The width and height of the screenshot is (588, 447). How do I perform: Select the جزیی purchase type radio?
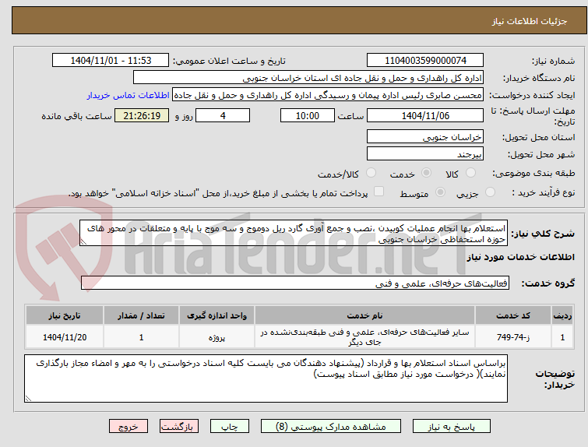(490, 192)
